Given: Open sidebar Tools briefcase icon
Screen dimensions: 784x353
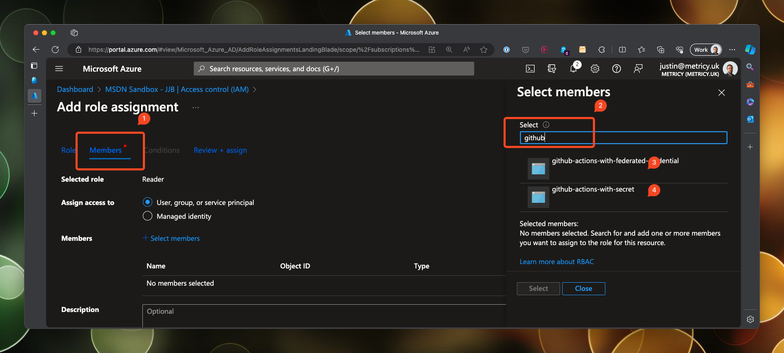Looking at the screenshot, I should click(750, 85).
